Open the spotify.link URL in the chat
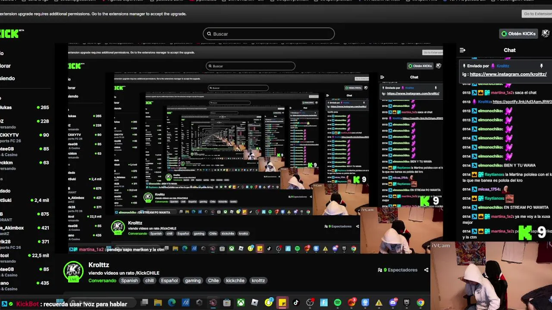 (x=522, y=102)
